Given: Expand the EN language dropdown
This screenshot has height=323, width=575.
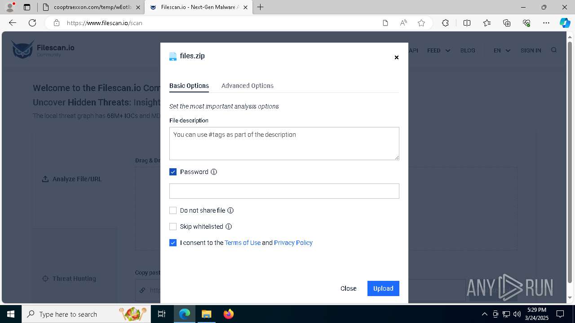Looking at the screenshot, I should 502,51.
